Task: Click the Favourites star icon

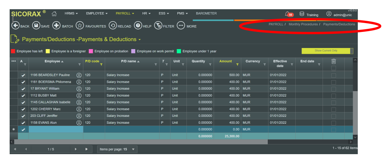Action: point(80,26)
